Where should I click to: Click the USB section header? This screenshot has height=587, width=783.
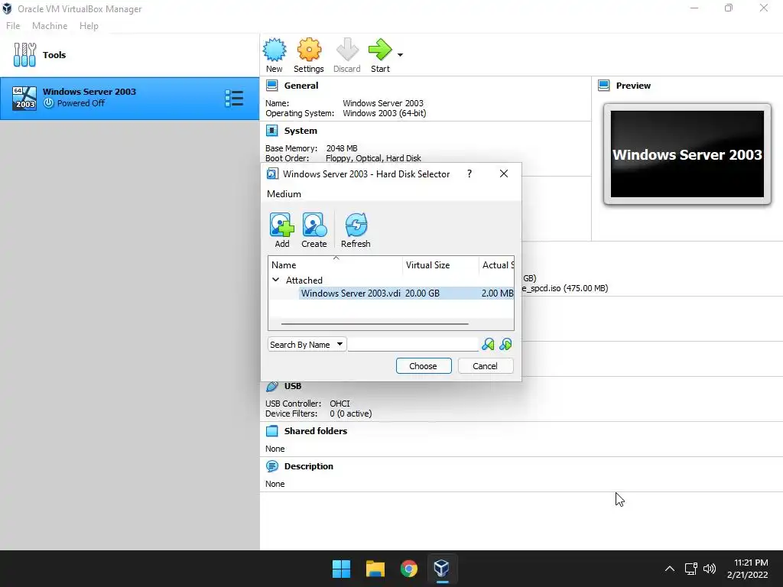(x=293, y=386)
